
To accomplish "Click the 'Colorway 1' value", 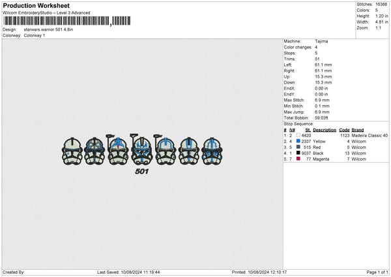I will pyautogui.click(x=35, y=35).
